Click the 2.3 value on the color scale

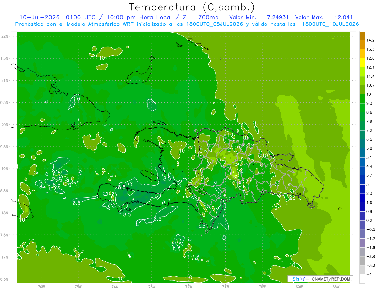pyautogui.click(x=369, y=193)
